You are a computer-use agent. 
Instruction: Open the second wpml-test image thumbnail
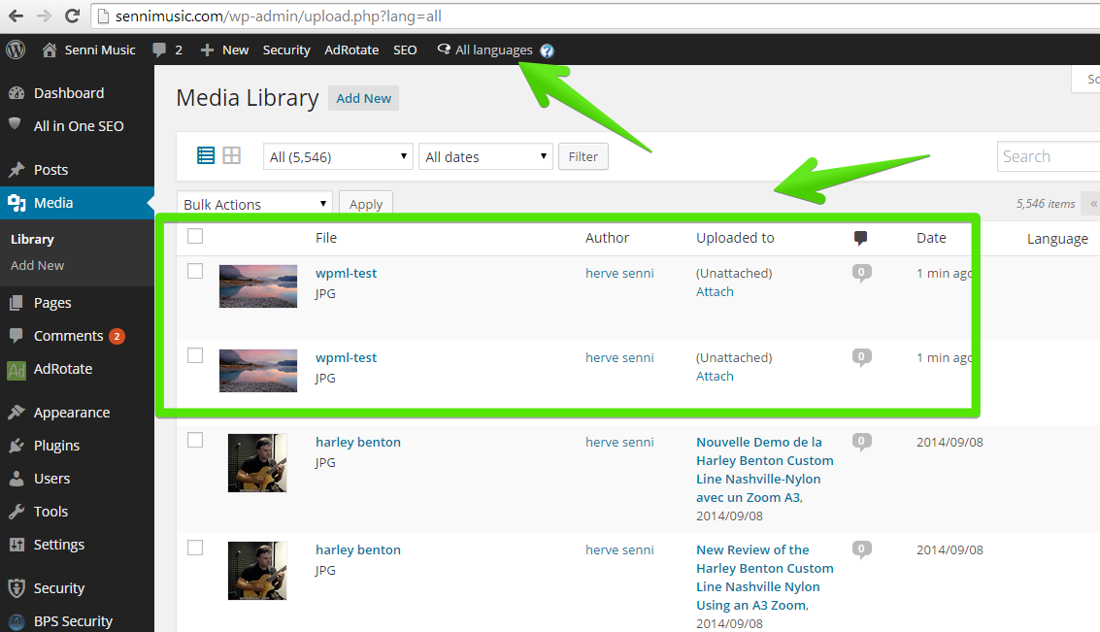[x=258, y=370]
